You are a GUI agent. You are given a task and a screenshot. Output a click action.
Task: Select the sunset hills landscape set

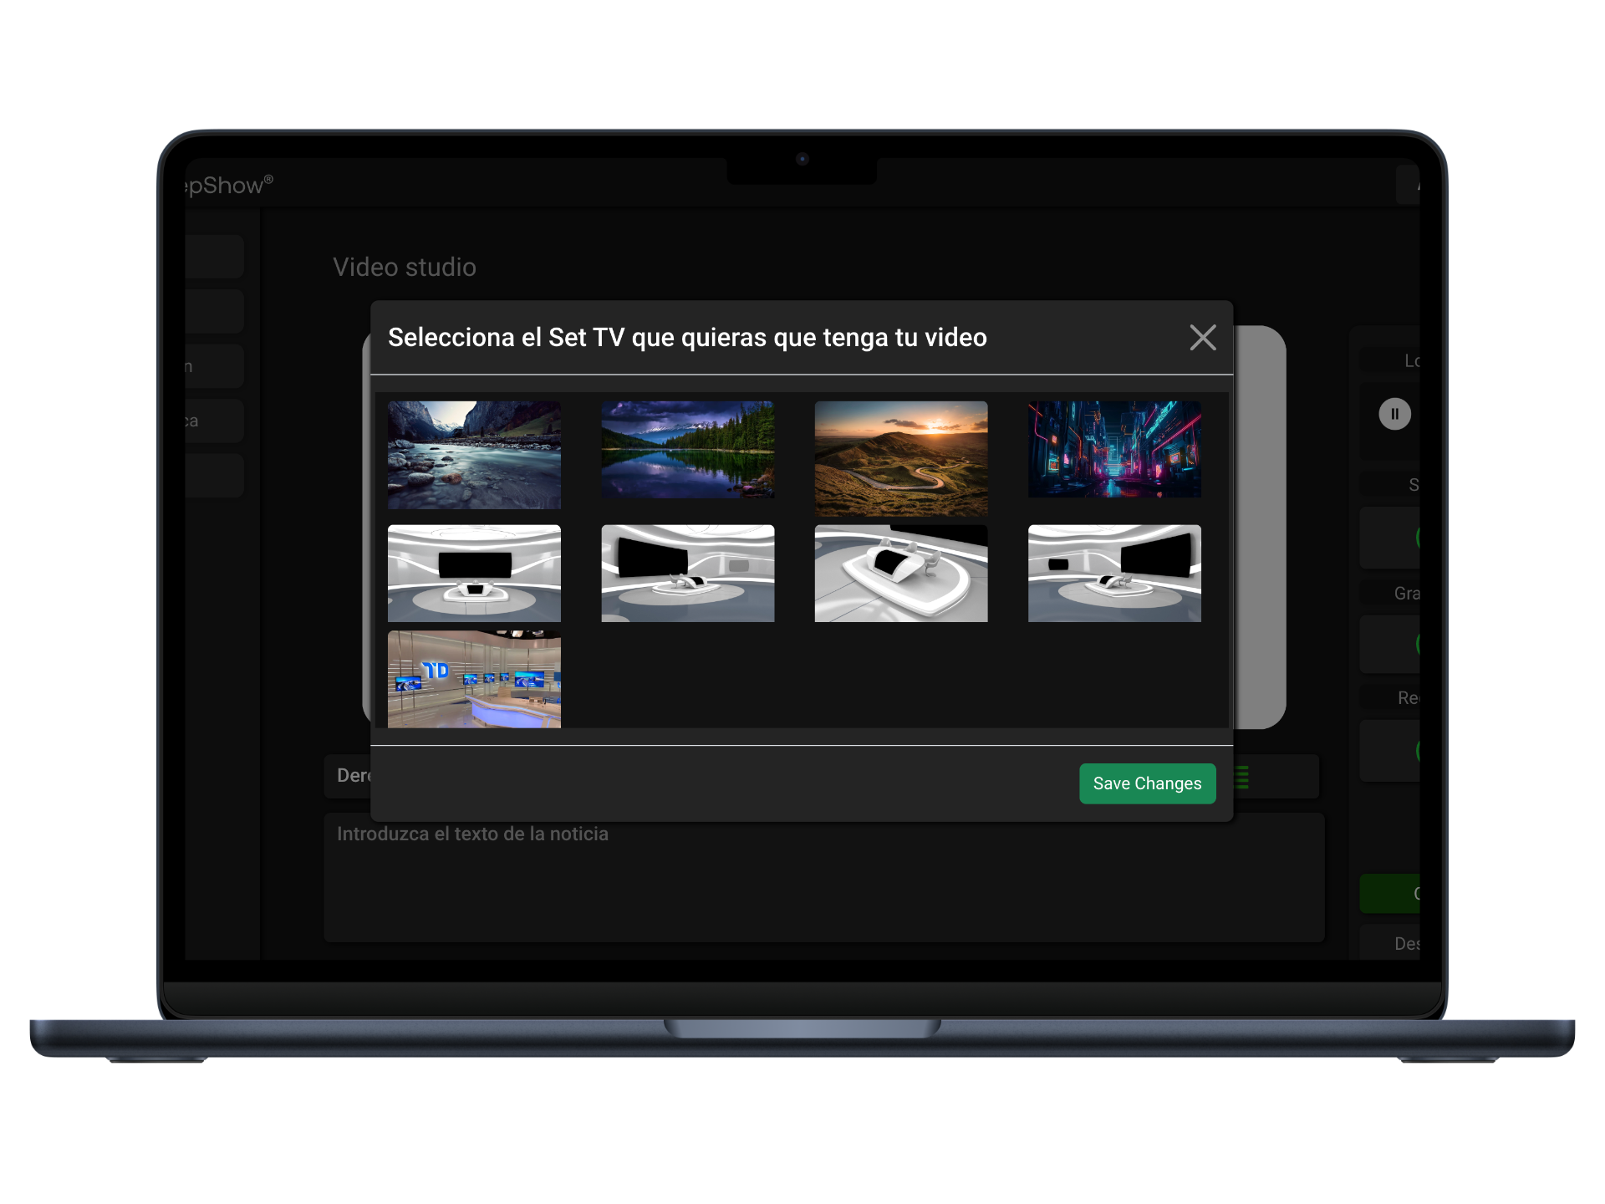(x=901, y=458)
